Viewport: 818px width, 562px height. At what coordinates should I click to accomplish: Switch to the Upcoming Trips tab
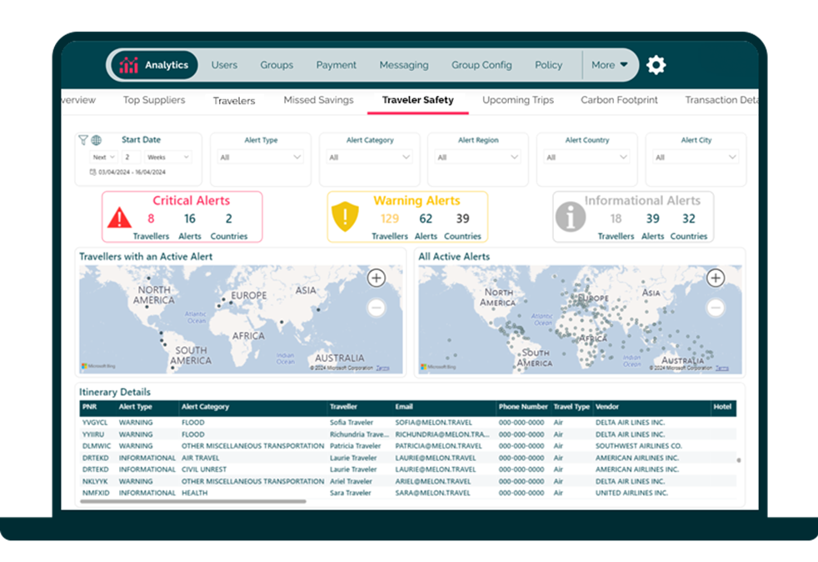pos(518,100)
